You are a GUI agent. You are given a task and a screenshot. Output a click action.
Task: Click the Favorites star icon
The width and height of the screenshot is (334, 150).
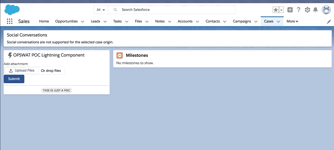coord(276,10)
